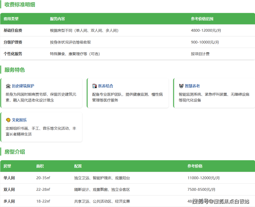This screenshot has height=207, width=255.
Task: Click the 面积 column header in room table
Action: coord(40,166)
